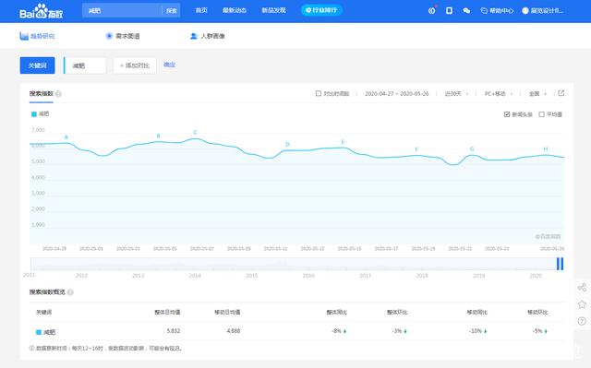Click the export chart icon
The width and height of the screenshot is (591, 368).
click(561, 93)
